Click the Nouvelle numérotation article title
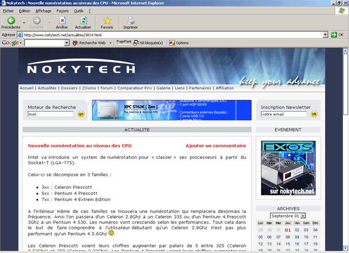 tap(80, 146)
